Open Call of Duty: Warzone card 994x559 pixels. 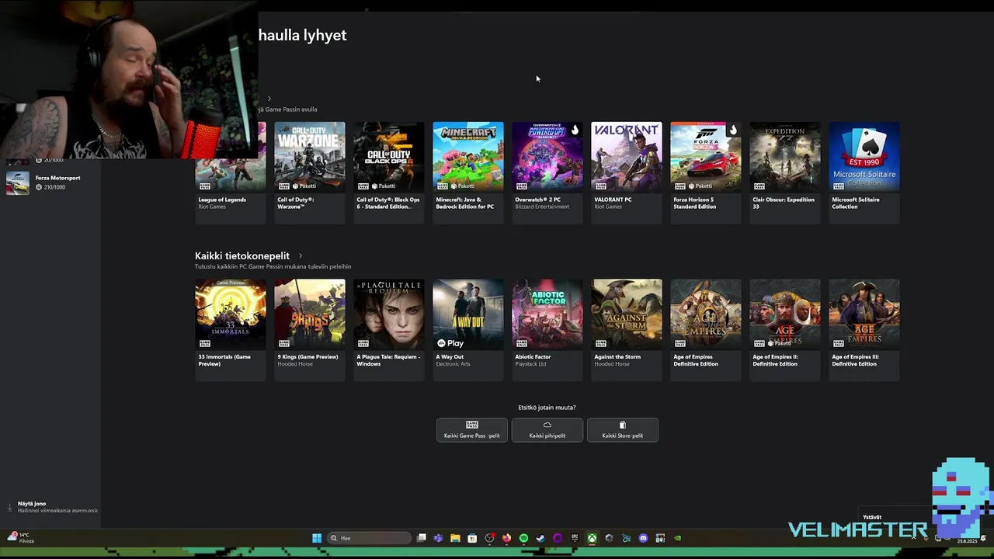click(x=310, y=173)
